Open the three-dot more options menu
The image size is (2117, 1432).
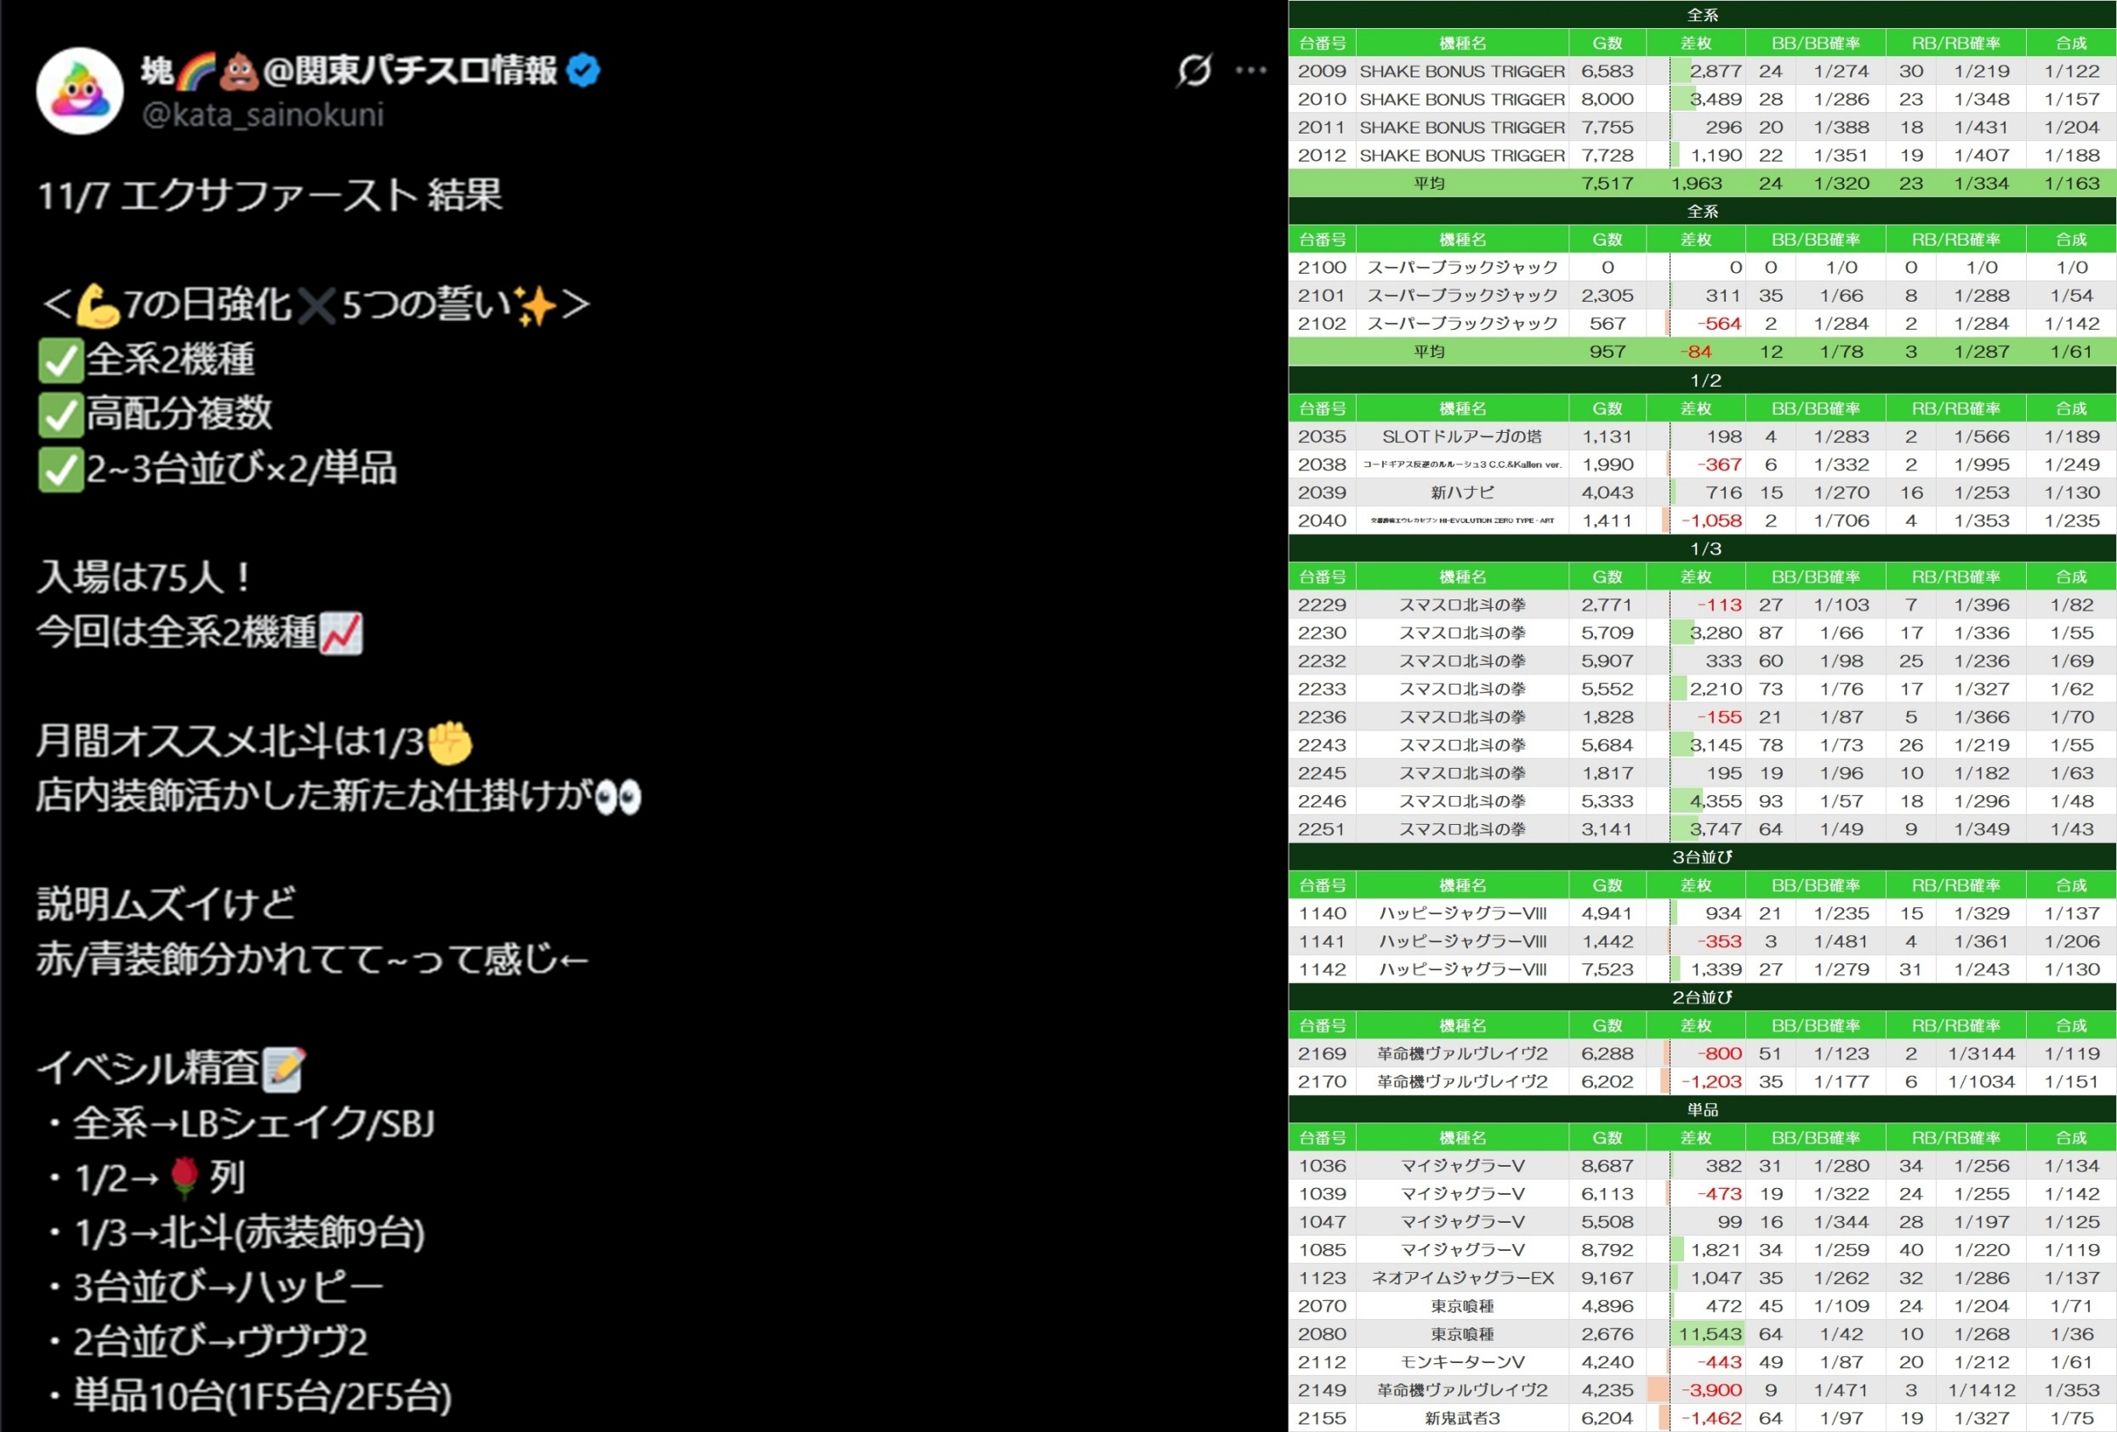coord(1250,70)
